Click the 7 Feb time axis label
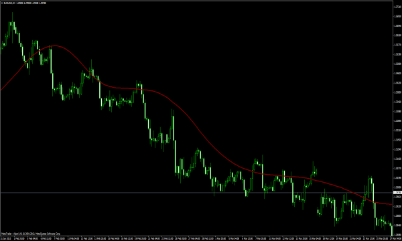This screenshot has width=402, height=241. pos(60,239)
